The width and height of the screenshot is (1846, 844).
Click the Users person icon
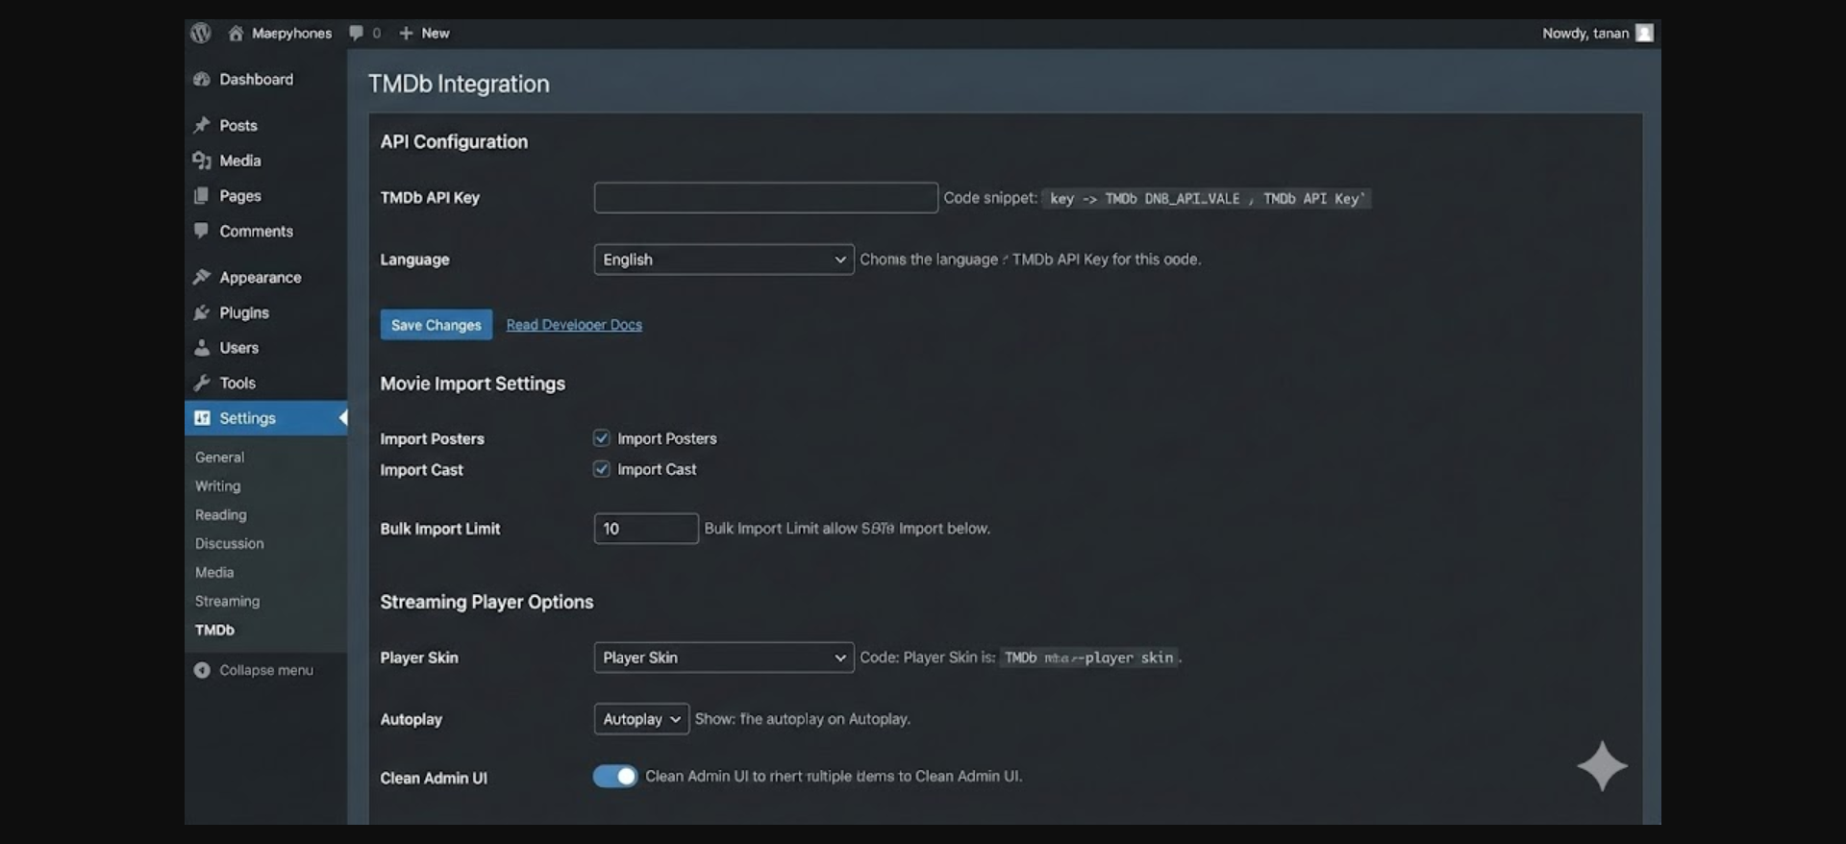click(x=202, y=347)
